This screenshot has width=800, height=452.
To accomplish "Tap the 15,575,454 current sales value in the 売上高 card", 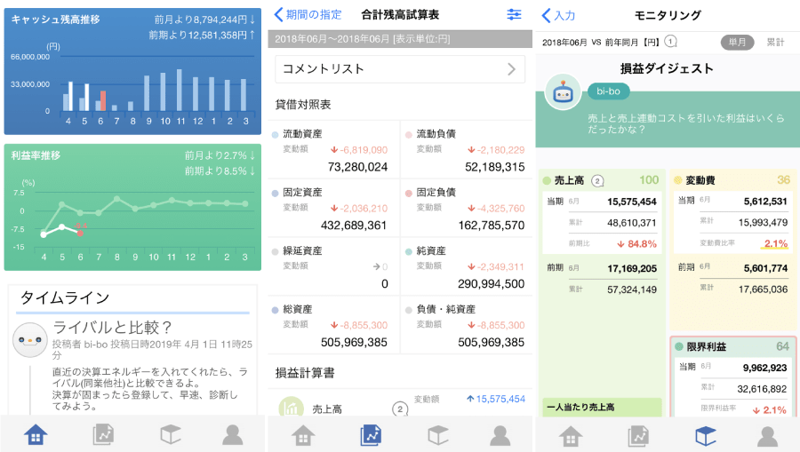I will tap(632, 202).
